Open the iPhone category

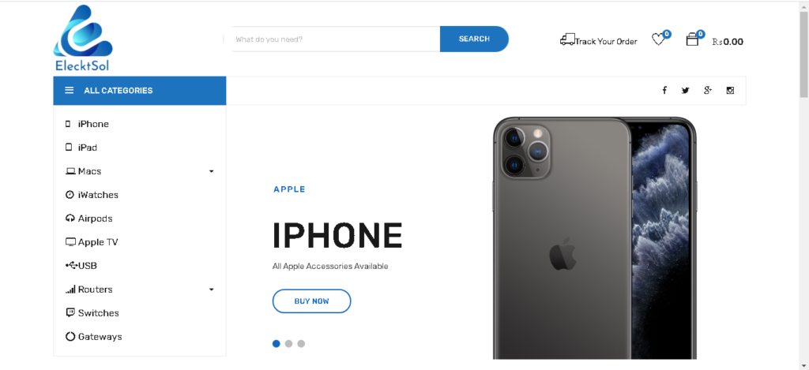pos(93,124)
